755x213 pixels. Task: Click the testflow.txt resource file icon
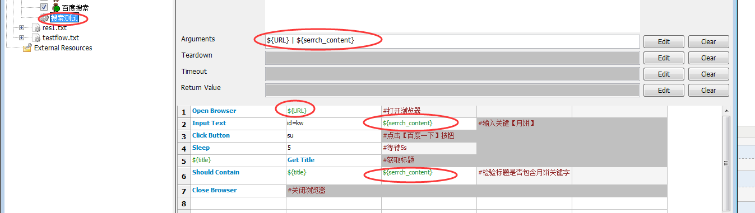(36, 38)
